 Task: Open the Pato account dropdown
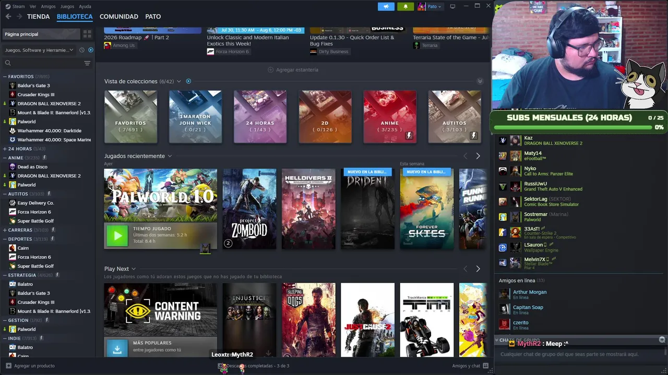(435, 6)
